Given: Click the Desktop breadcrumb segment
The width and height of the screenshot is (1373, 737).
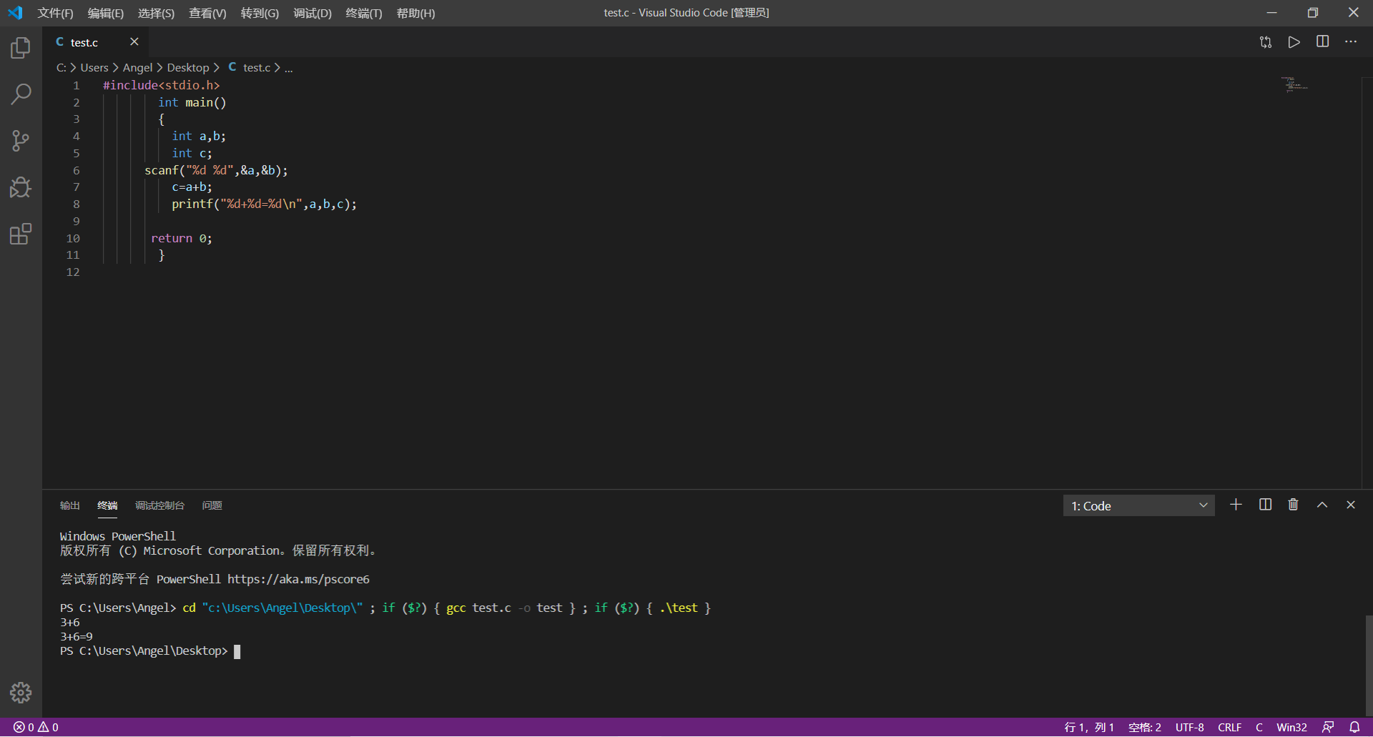Looking at the screenshot, I should pos(188,67).
